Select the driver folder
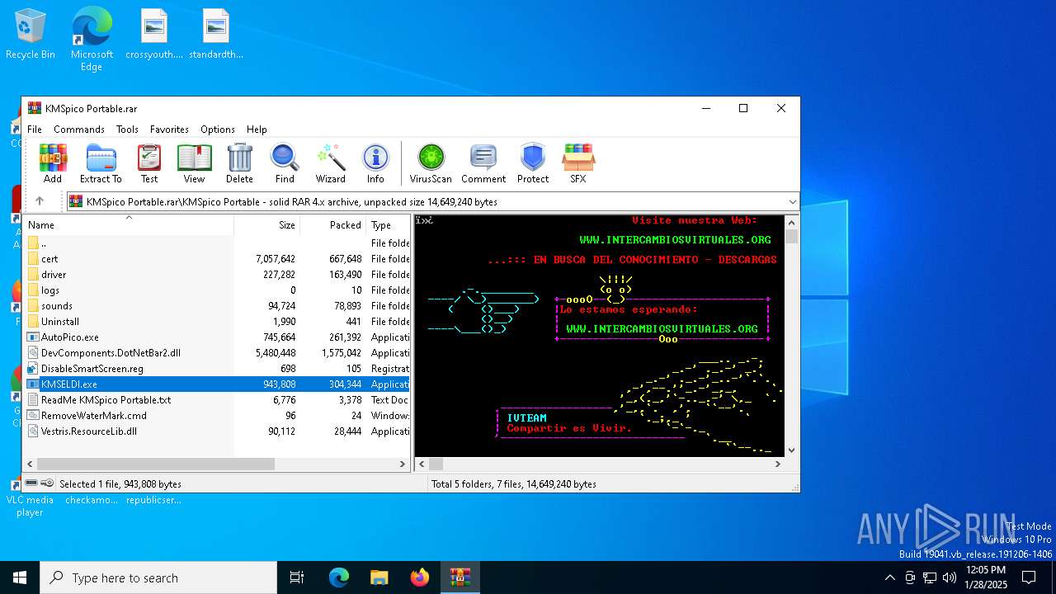The image size is (1056, 594). click(217, 275)
